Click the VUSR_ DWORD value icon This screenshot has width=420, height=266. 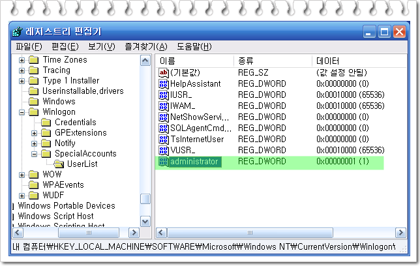tap(164, 151)
